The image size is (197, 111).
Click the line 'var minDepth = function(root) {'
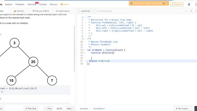coord(106,50)
